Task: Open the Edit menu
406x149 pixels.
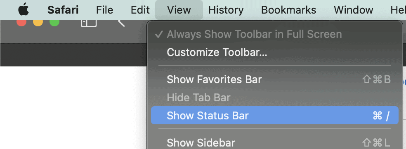Action: (140, 10)
